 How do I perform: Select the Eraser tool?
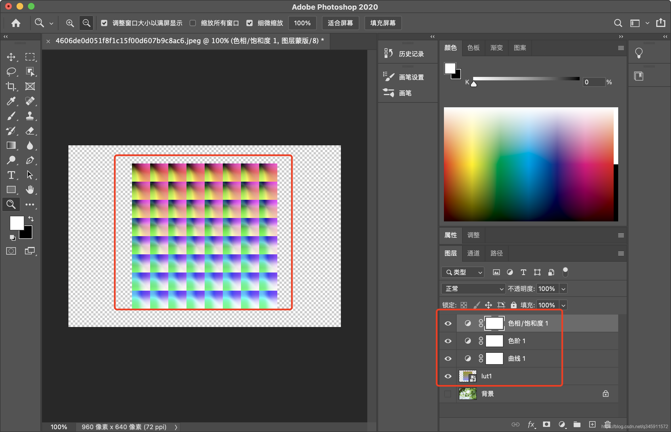tap(30, 131)
